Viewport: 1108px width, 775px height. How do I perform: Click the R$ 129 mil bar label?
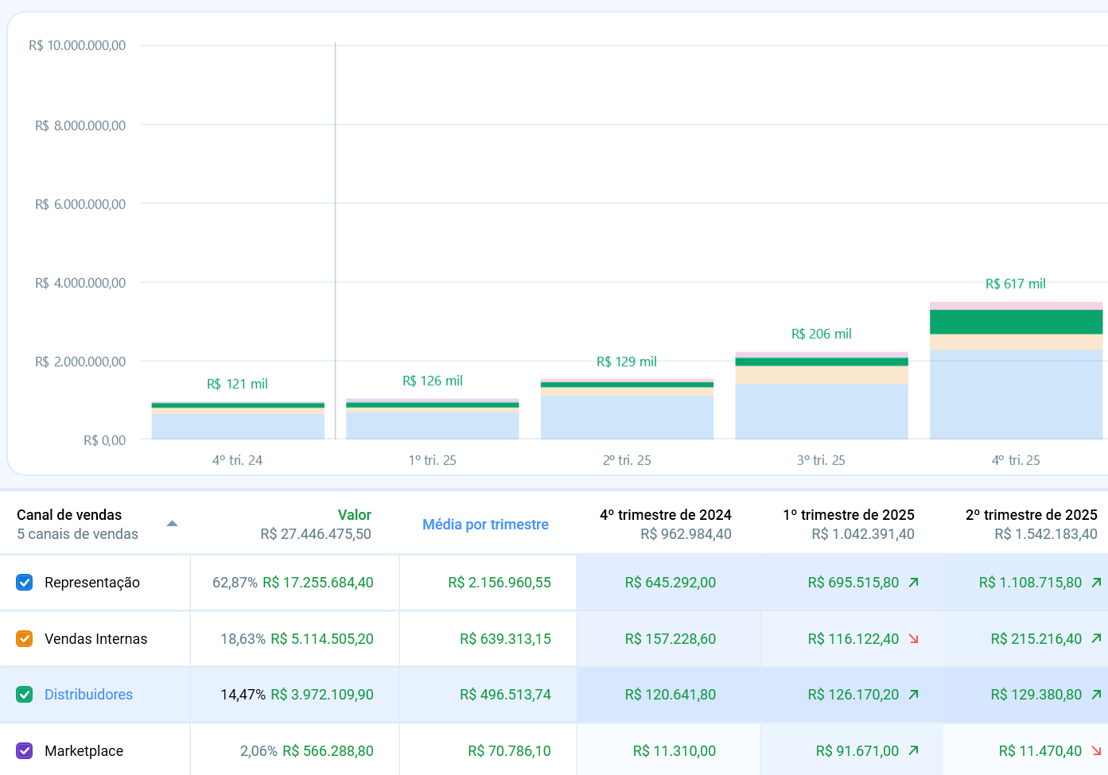point(627,362)
